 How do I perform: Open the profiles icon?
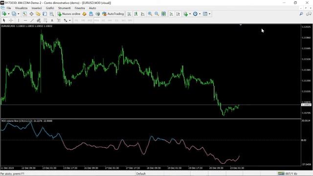point(14,14)
